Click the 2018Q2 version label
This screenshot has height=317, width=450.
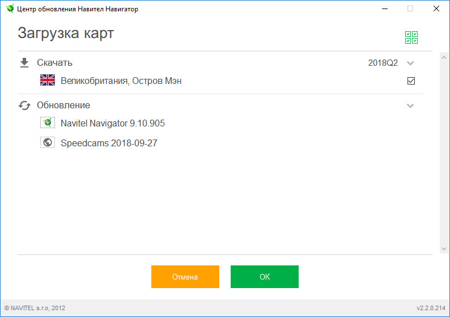point(383,63)
